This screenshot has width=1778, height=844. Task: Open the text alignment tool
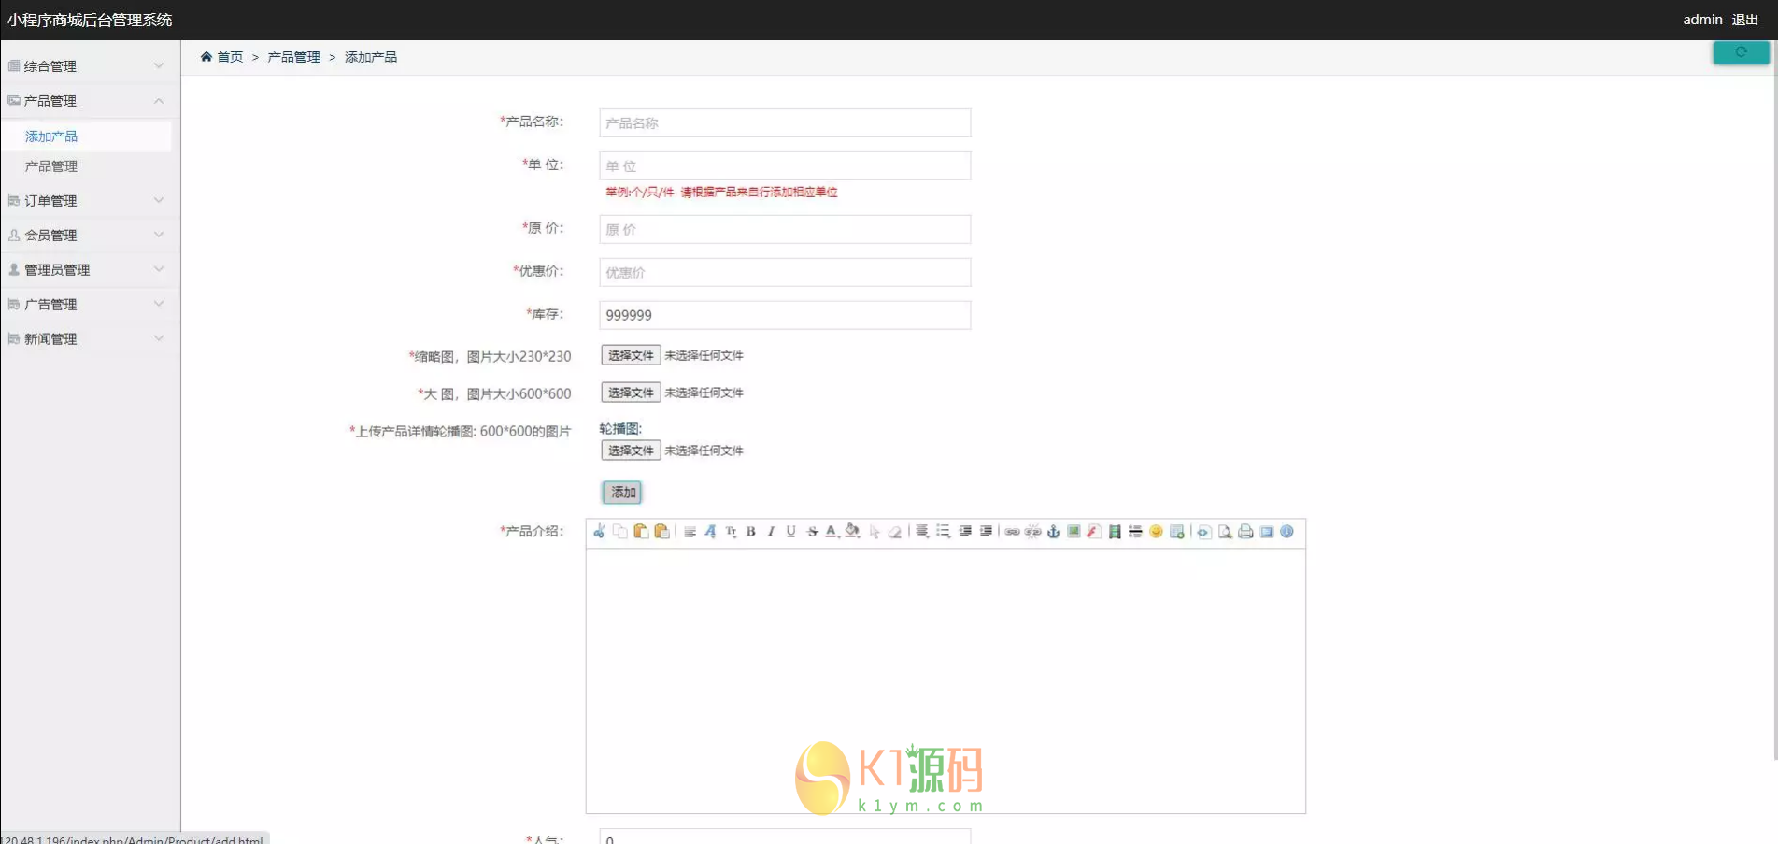pyautogui.click(x=922, y=532)
